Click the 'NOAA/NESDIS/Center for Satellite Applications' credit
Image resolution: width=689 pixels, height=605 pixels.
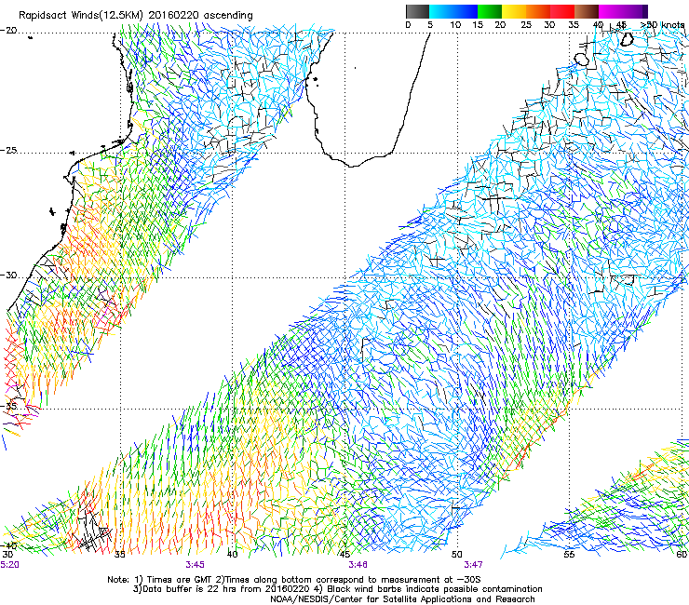click(x=402, y=599)
